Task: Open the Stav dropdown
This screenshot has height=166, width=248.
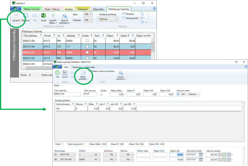Action: click(88, 14)
